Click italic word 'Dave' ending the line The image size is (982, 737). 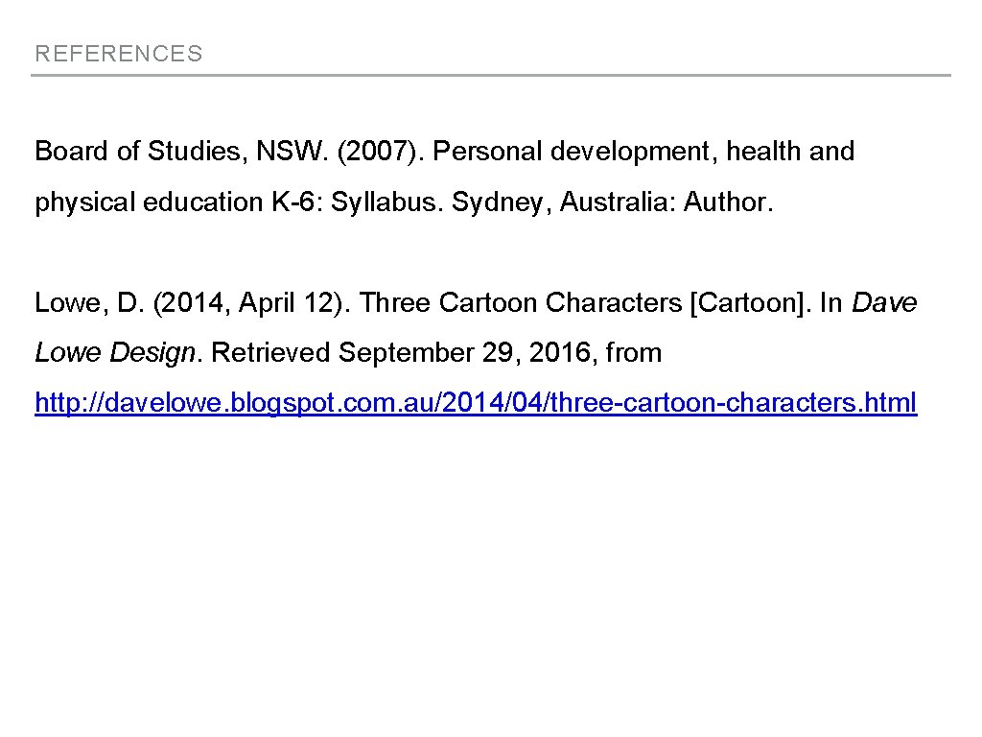tap(884, 303)
